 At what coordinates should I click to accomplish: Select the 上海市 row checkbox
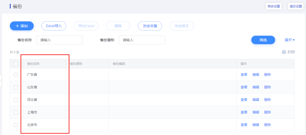16,112
